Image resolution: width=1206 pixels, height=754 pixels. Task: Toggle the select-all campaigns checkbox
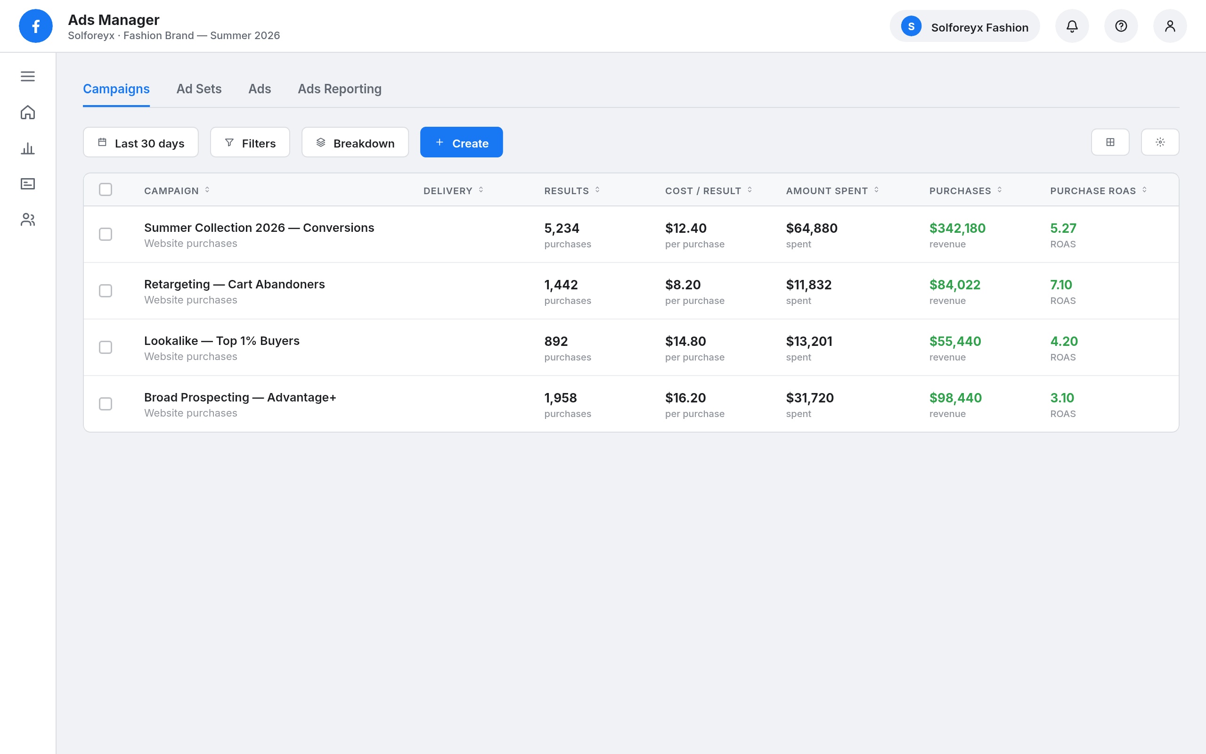pyautogui.click(x=106, y=189)
